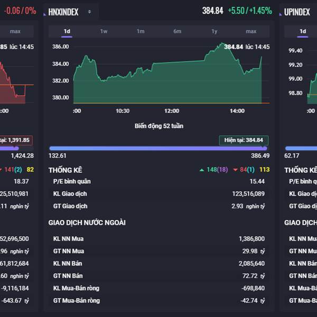Viewport: 317px width, 317px height.
Task: Switch HNXINDEX chart to 6m
Action: pyautogui.click(x=178, y=31)
